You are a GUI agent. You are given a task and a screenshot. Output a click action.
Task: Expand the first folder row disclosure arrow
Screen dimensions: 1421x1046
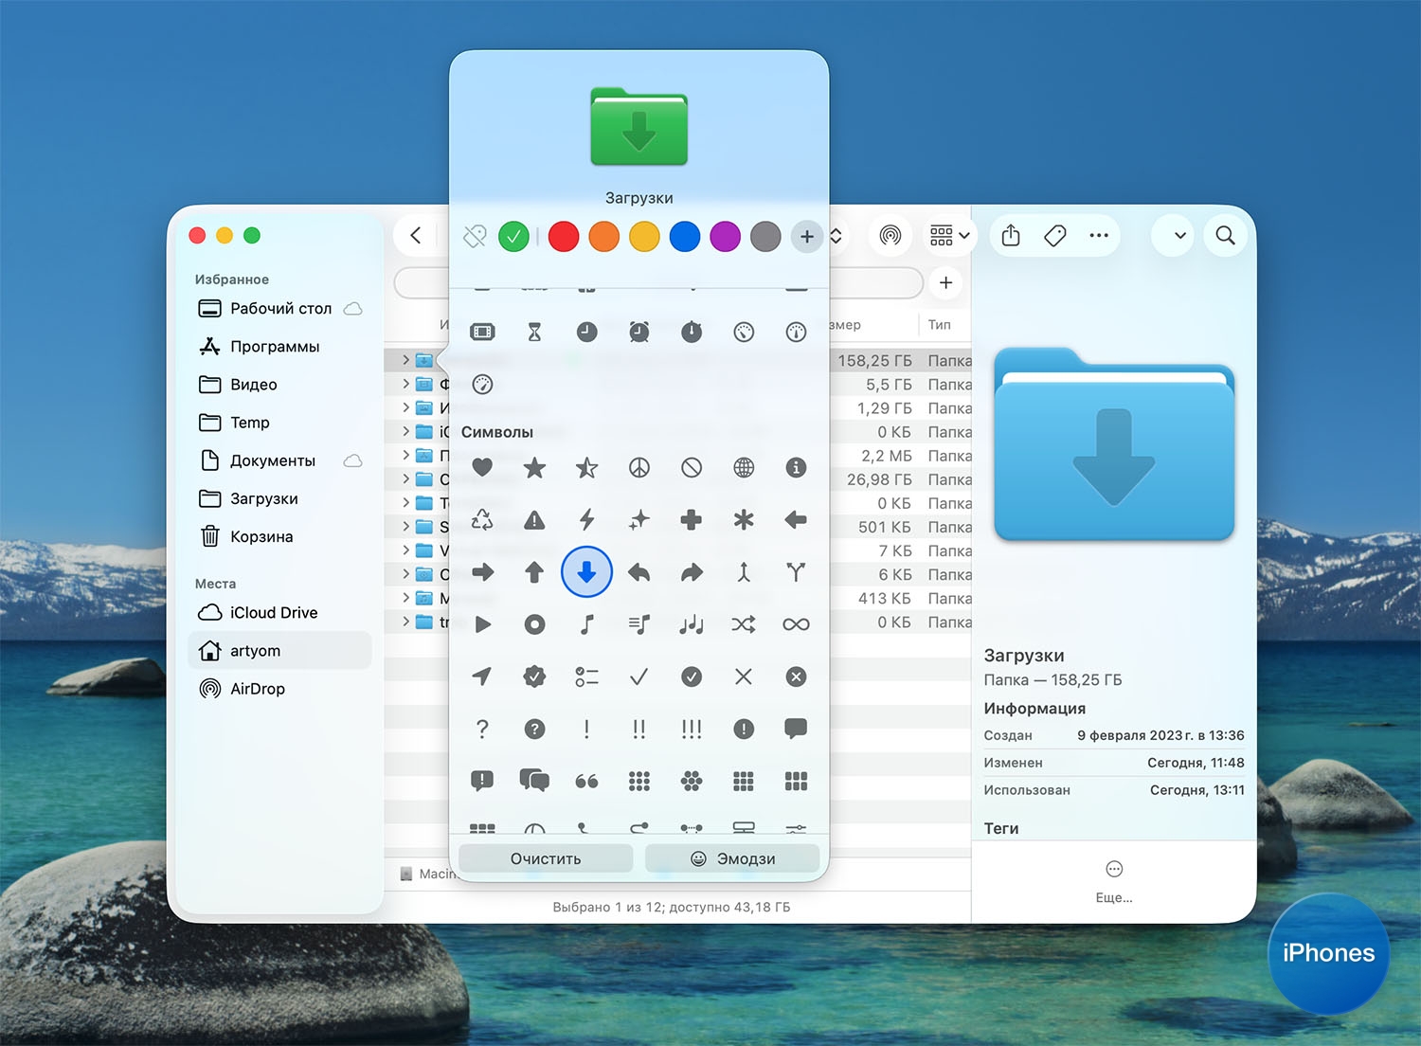tap(405, 360)
